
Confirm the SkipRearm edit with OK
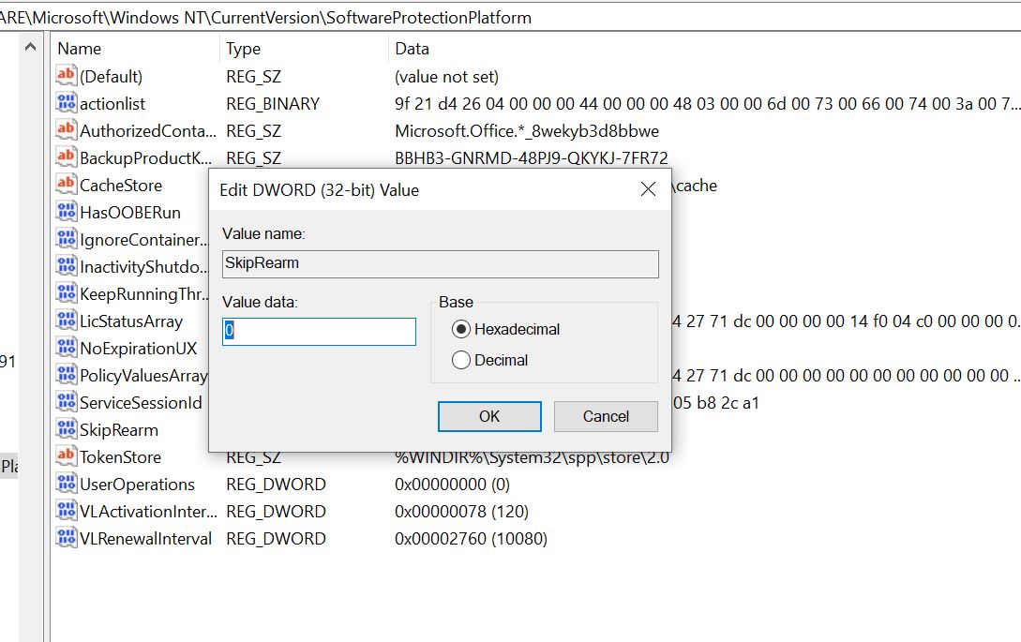point(488,416)
